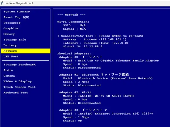Select the Memory sidebar entry
Image resolution: width=170 pixels, height=127 pixels.
coord(9,34)
